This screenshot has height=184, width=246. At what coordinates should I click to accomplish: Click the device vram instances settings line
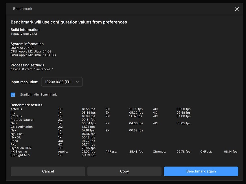32,69
